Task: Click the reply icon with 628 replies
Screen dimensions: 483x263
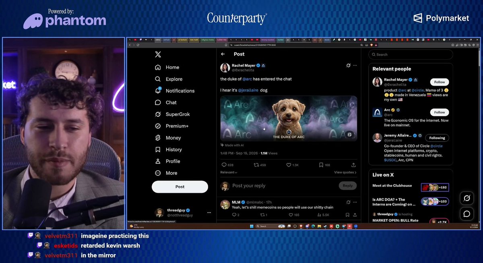Action: click(224, 165)
